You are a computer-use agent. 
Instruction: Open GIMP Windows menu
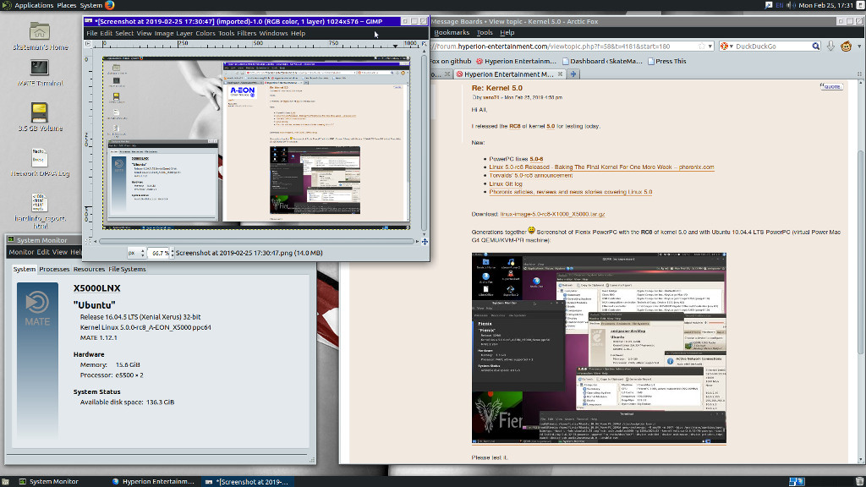273,33
